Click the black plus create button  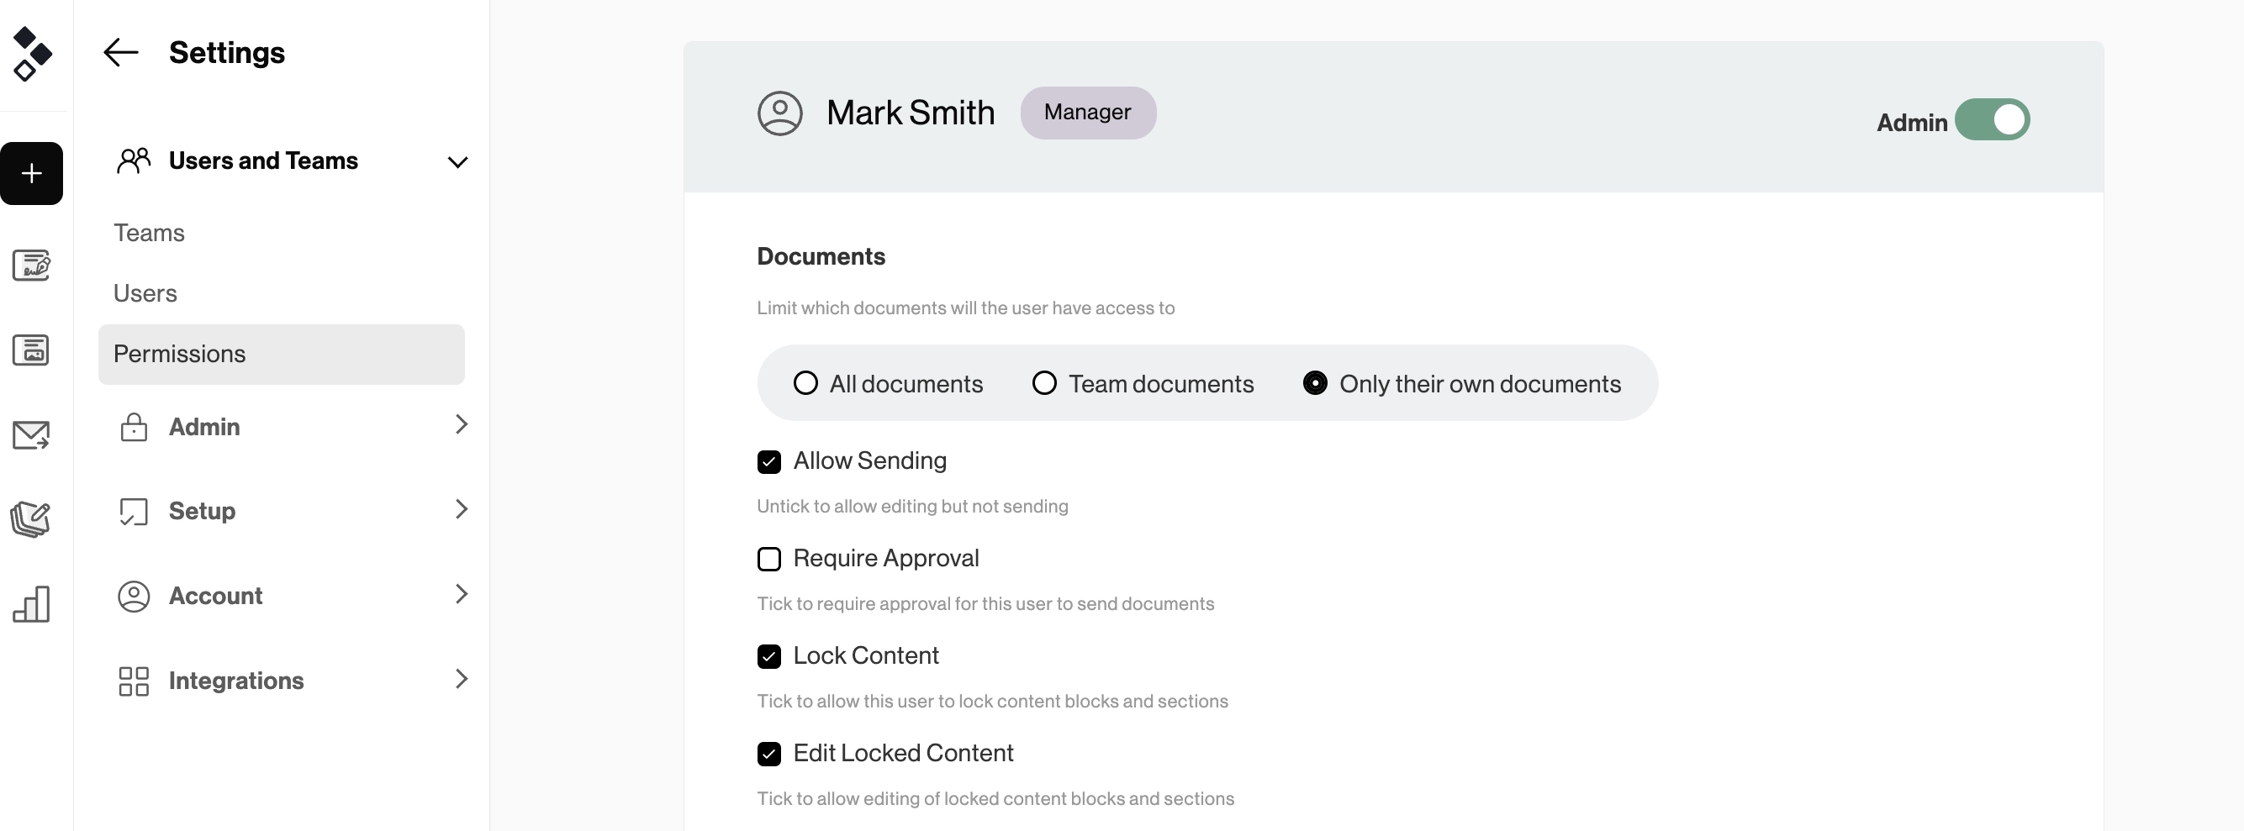point(31,173)
